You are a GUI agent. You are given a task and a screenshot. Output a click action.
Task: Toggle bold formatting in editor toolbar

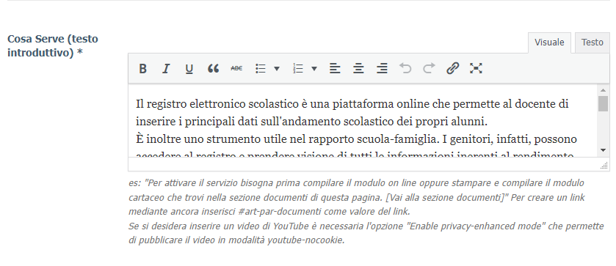pos(142,69)
